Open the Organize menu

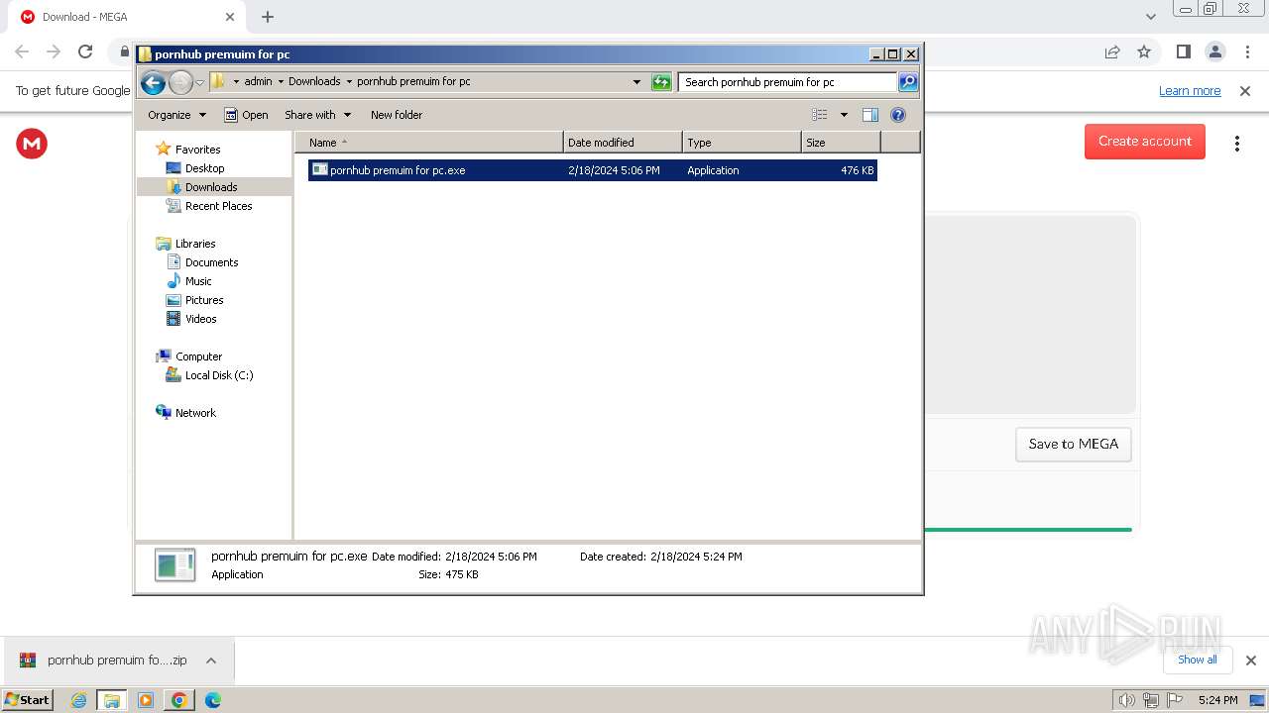pos(176,115)
